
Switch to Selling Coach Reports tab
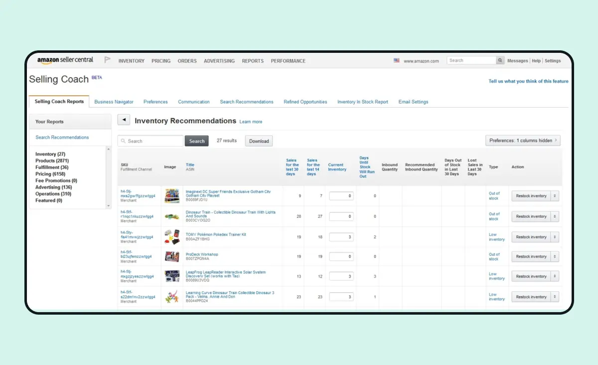pos(59,102)
